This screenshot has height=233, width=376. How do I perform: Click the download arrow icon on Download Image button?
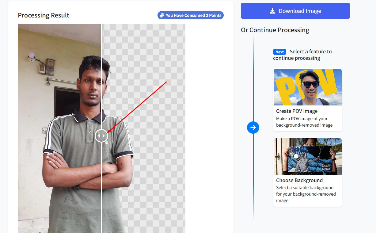tap(272, 10)
